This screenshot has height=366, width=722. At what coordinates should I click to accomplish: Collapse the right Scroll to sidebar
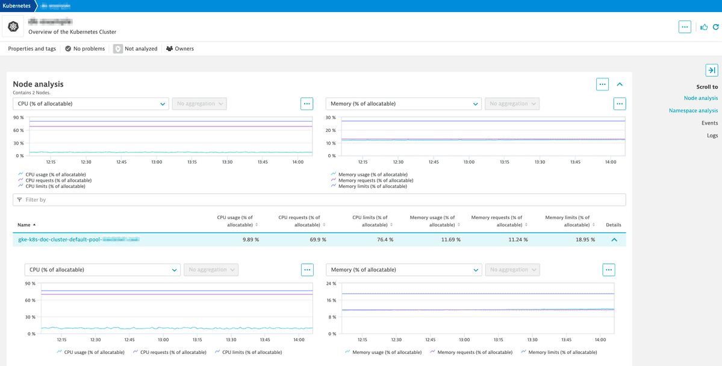711,70
